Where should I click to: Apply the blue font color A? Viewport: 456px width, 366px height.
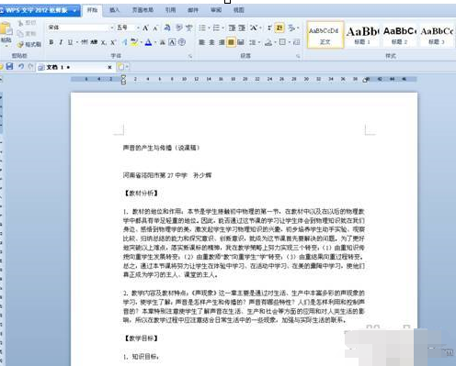coord(148,42)
